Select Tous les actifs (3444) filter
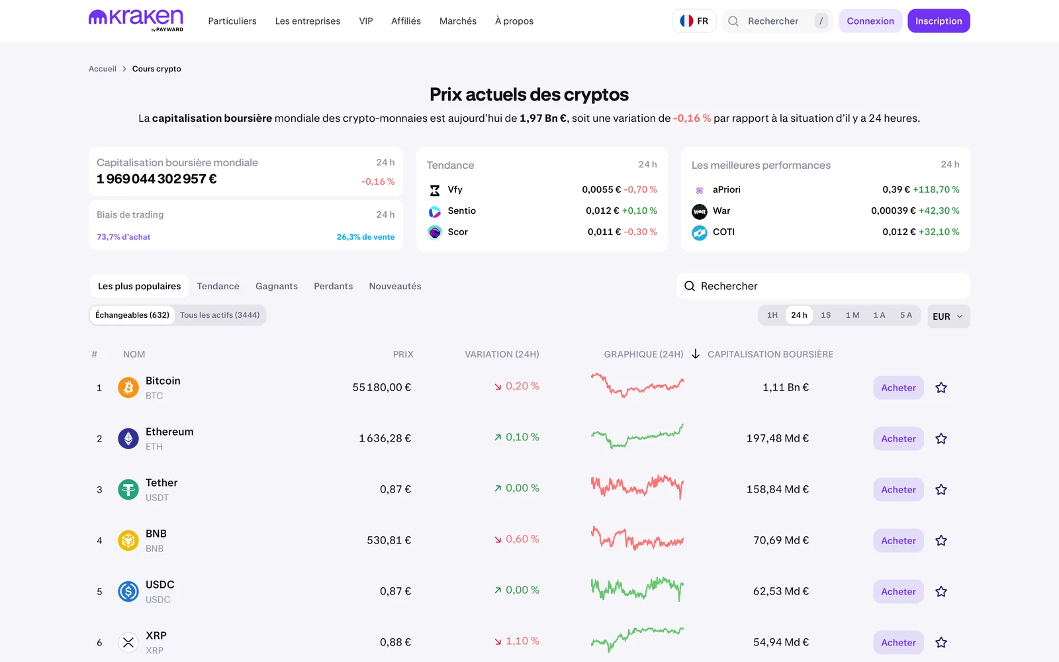The width and height of the screenshot is (1059, 662). click(x=220, y=315)
